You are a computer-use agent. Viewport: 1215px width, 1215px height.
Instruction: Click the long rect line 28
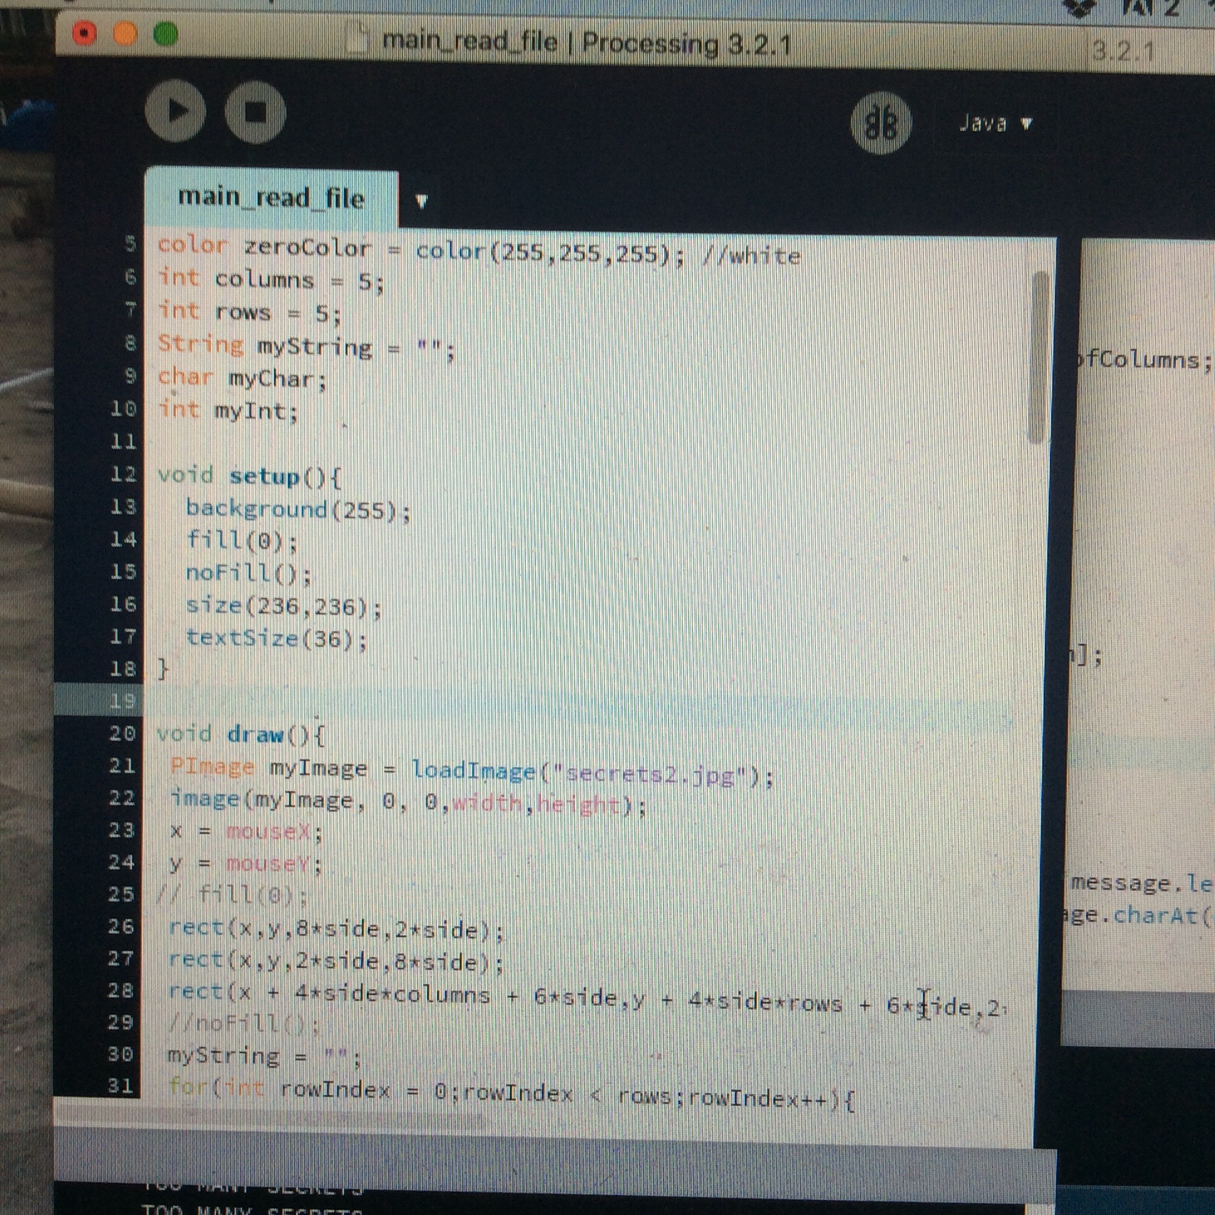tap(589, 999)
